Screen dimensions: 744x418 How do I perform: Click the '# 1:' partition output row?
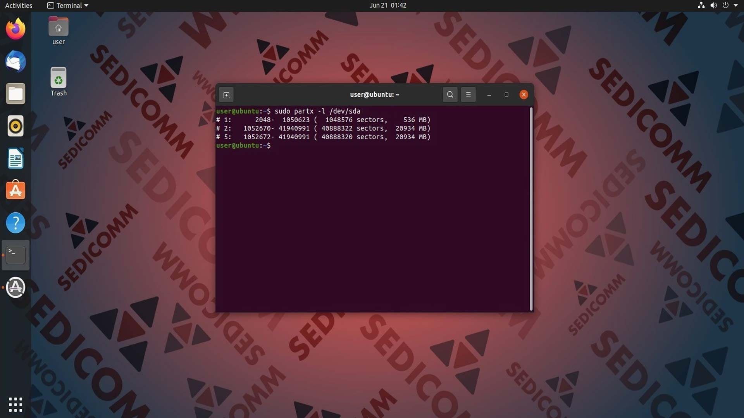pyautogui.click(x=323, y=120)
